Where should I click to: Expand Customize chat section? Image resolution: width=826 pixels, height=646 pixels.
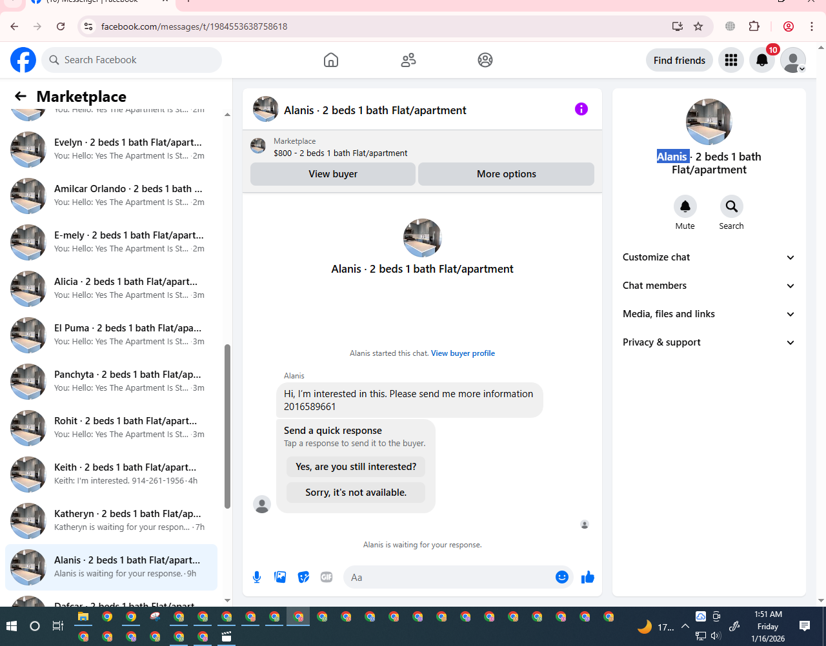tap(709, 257)
